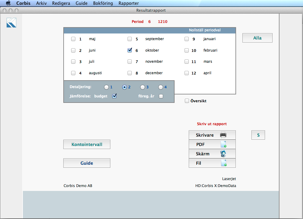The width and height of the screenshot is (303, 219).
Task: Click the Alla button
Action: coord(257,38)
